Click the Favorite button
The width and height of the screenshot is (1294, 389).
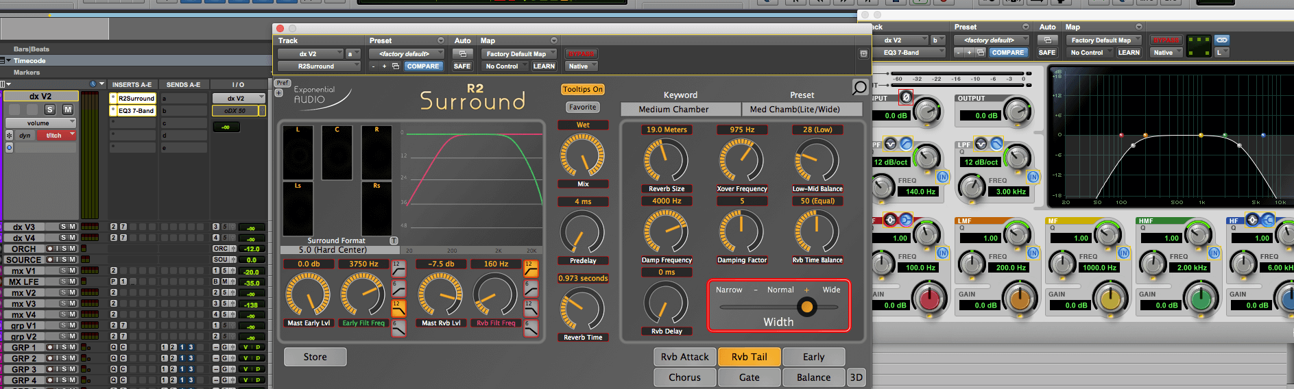[x=583, y=107]
